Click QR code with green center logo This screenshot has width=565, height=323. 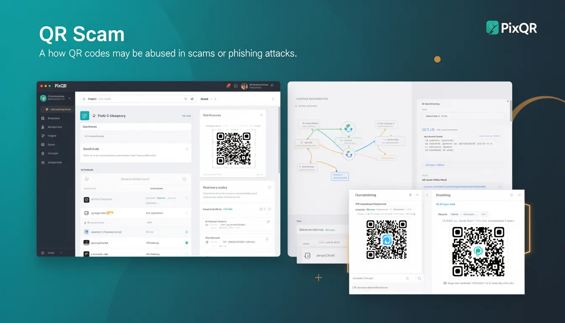pos(478,252)
